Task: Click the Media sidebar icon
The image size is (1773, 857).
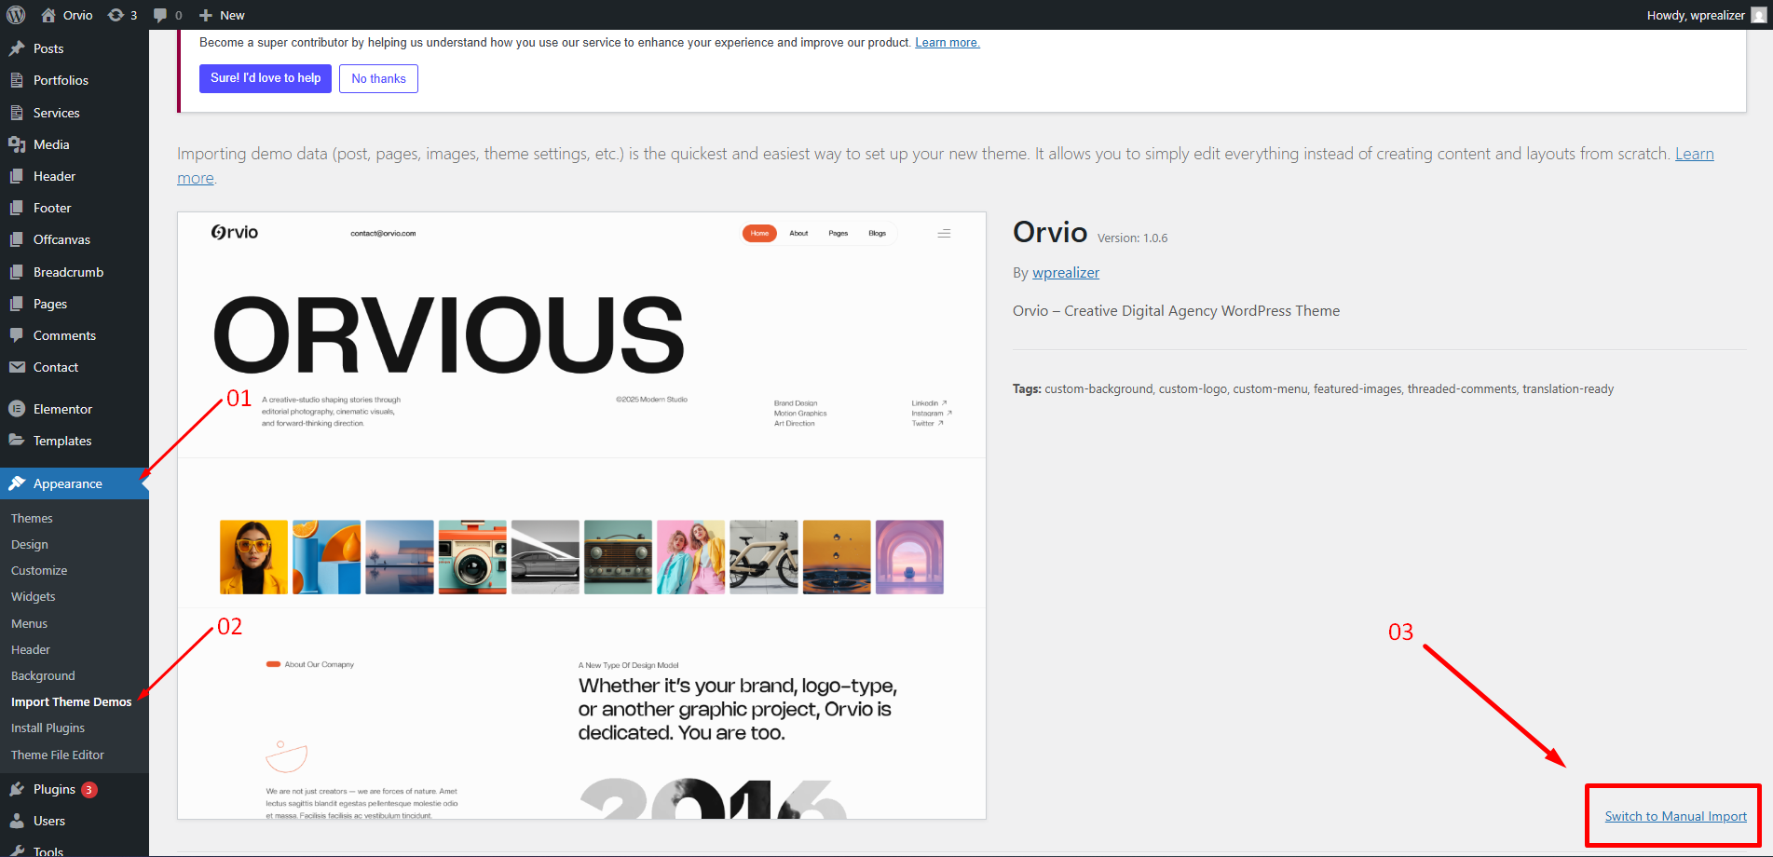Action: [x=17, y=144]
